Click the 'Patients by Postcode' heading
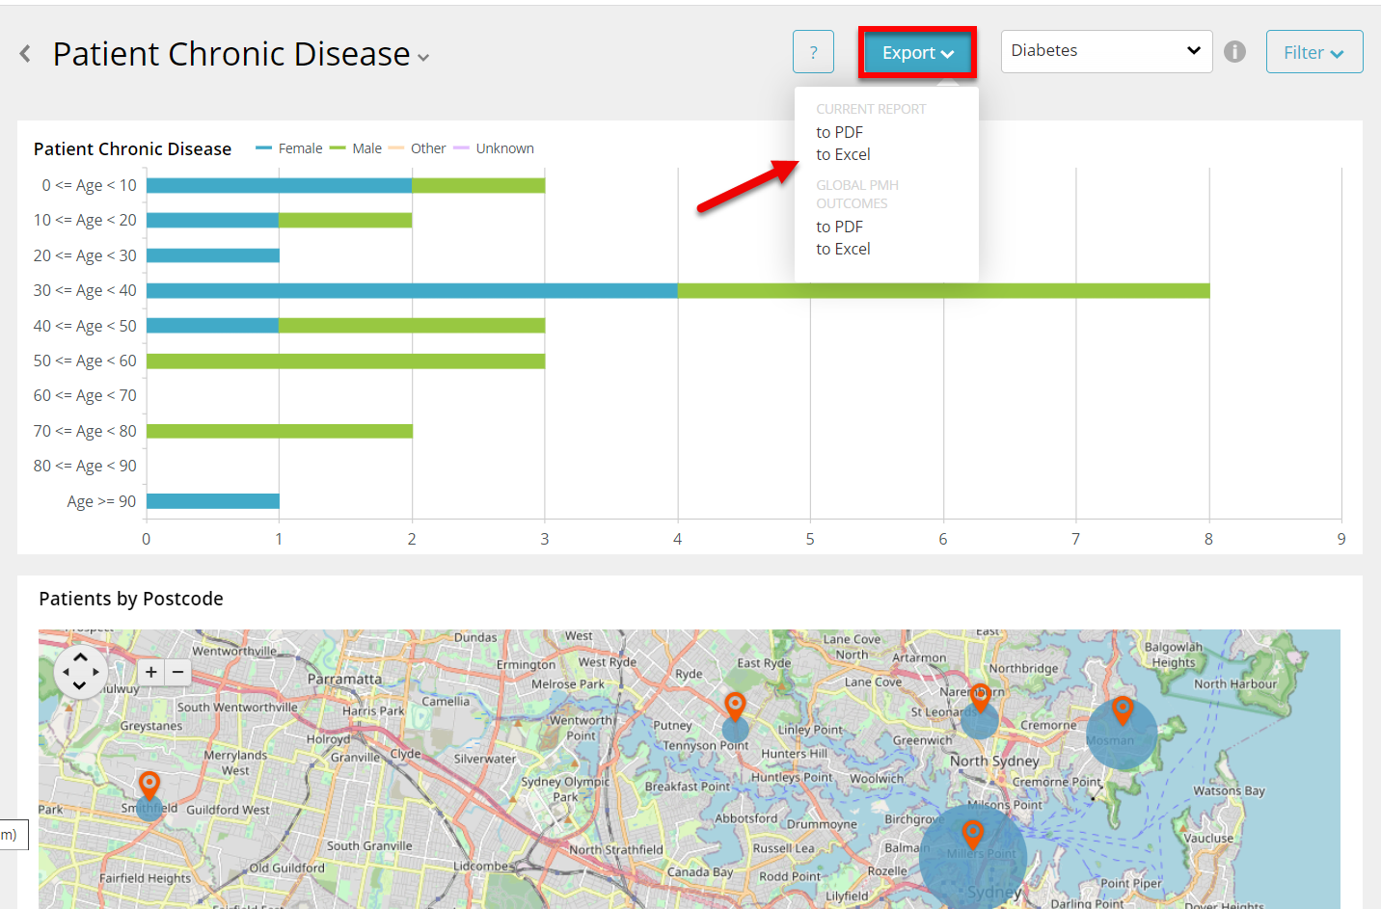Screen dimensions: 1381x909 (131, 599)
